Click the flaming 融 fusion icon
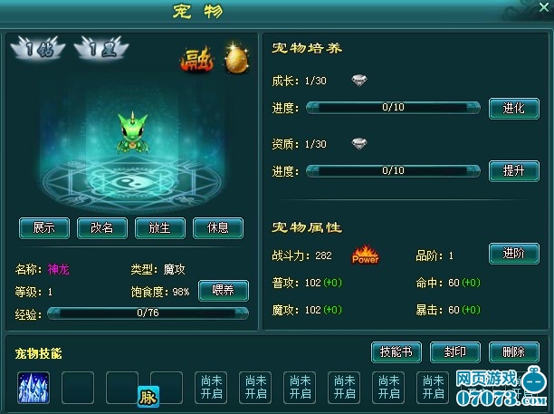 196,60
